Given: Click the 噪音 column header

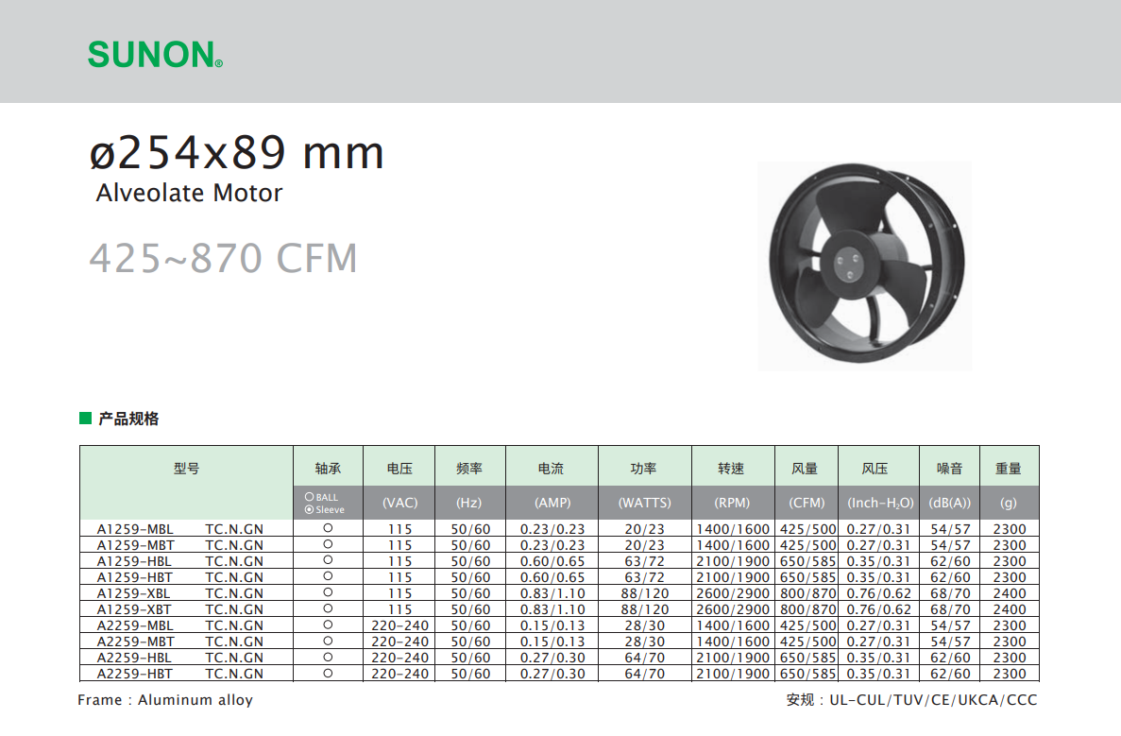Looking at the screenshot, I should pyautogui.click(x=949, y=469).
